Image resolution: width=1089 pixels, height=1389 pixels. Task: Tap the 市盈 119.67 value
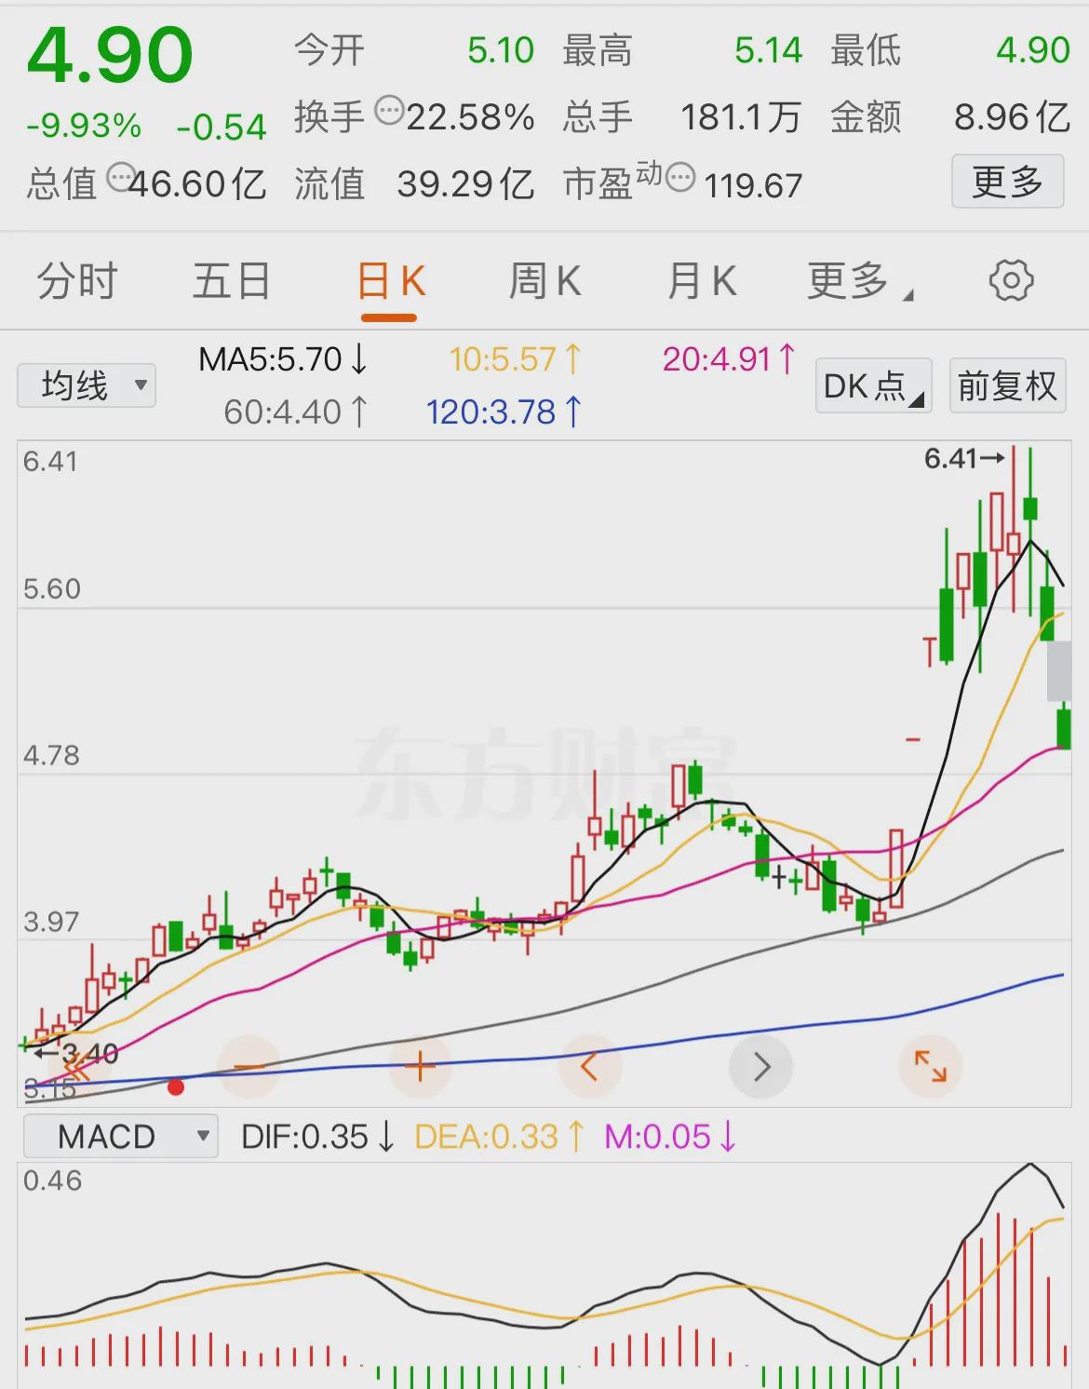[753, 186]
